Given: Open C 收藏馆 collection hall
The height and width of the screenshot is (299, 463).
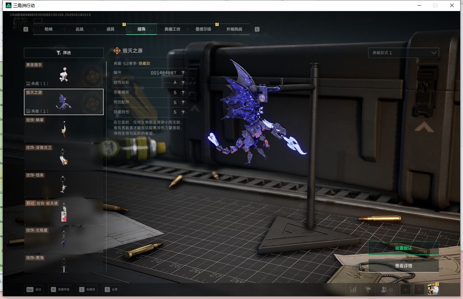Looking at the screenshot, I should point(86,290).
